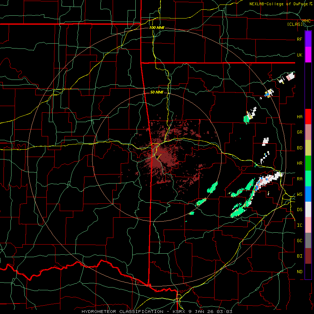This screenshot has height=314, width=314.
Task: Select the GR graupel legend color
Action: point(308,132)
